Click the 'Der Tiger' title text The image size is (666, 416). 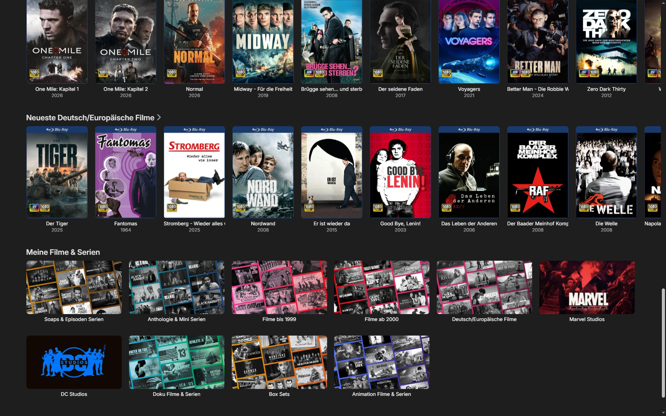(x=57, y=224)
